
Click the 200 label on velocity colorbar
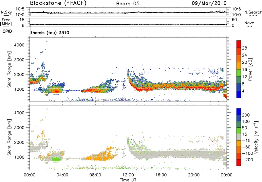pos(246,115)
